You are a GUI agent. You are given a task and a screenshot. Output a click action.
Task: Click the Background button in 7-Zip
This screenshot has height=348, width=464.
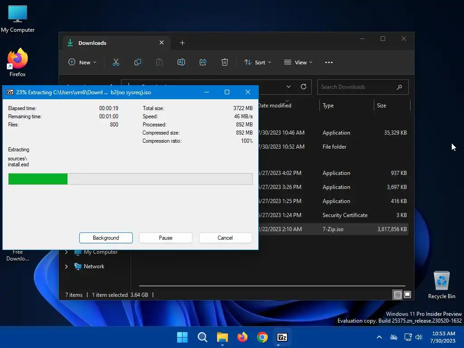point(106,238)
